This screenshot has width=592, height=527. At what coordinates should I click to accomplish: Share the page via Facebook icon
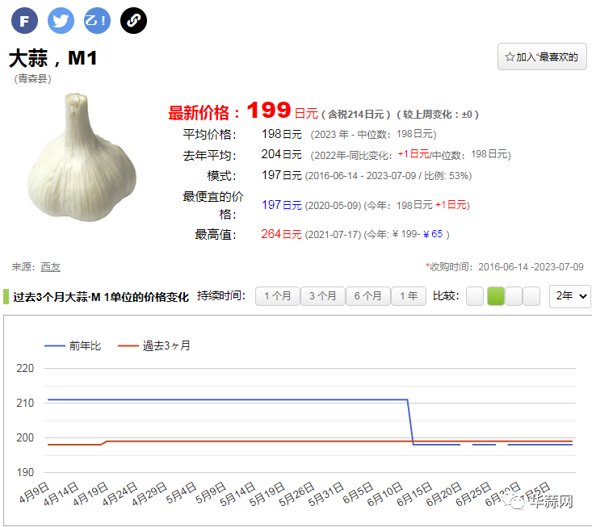click(x=24, y=20)
